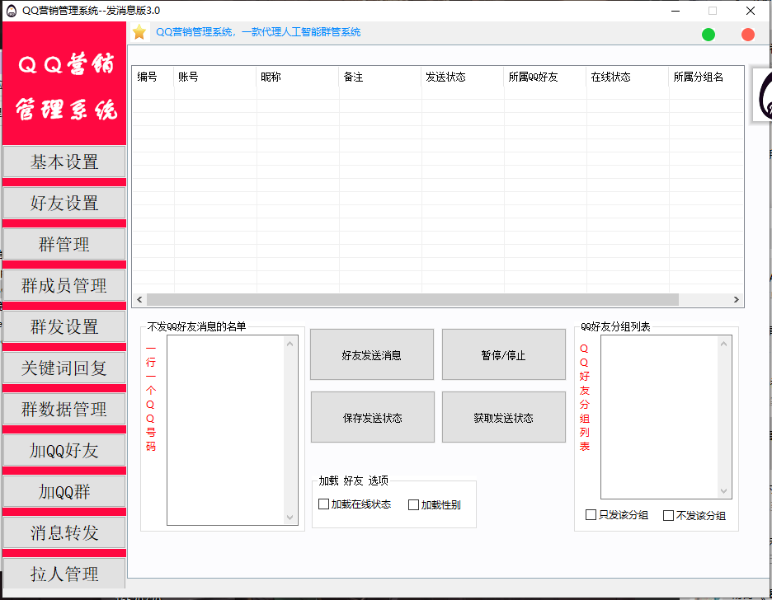Click the 备注 column header

[x=380, y=77]
